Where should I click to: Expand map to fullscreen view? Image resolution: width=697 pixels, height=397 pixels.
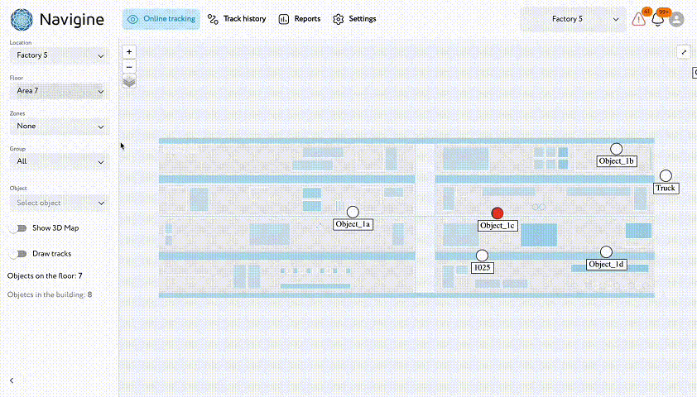684,52
